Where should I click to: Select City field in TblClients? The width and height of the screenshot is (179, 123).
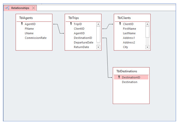point(125,47)
